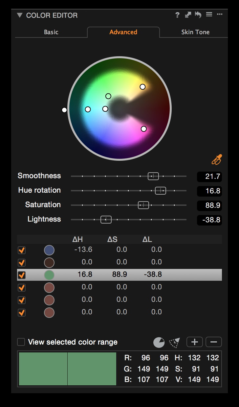This screenshot has width=239, height=407.
Task: Remove color range with minus button
Action: [214, 342]
